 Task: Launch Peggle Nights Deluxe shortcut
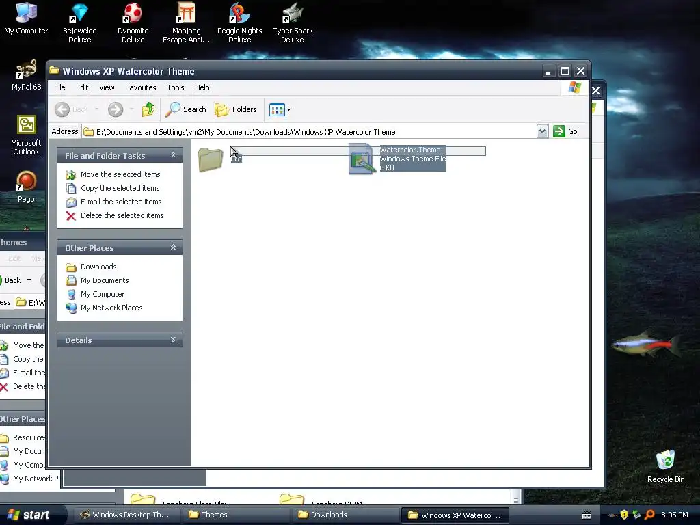(240, 23)
